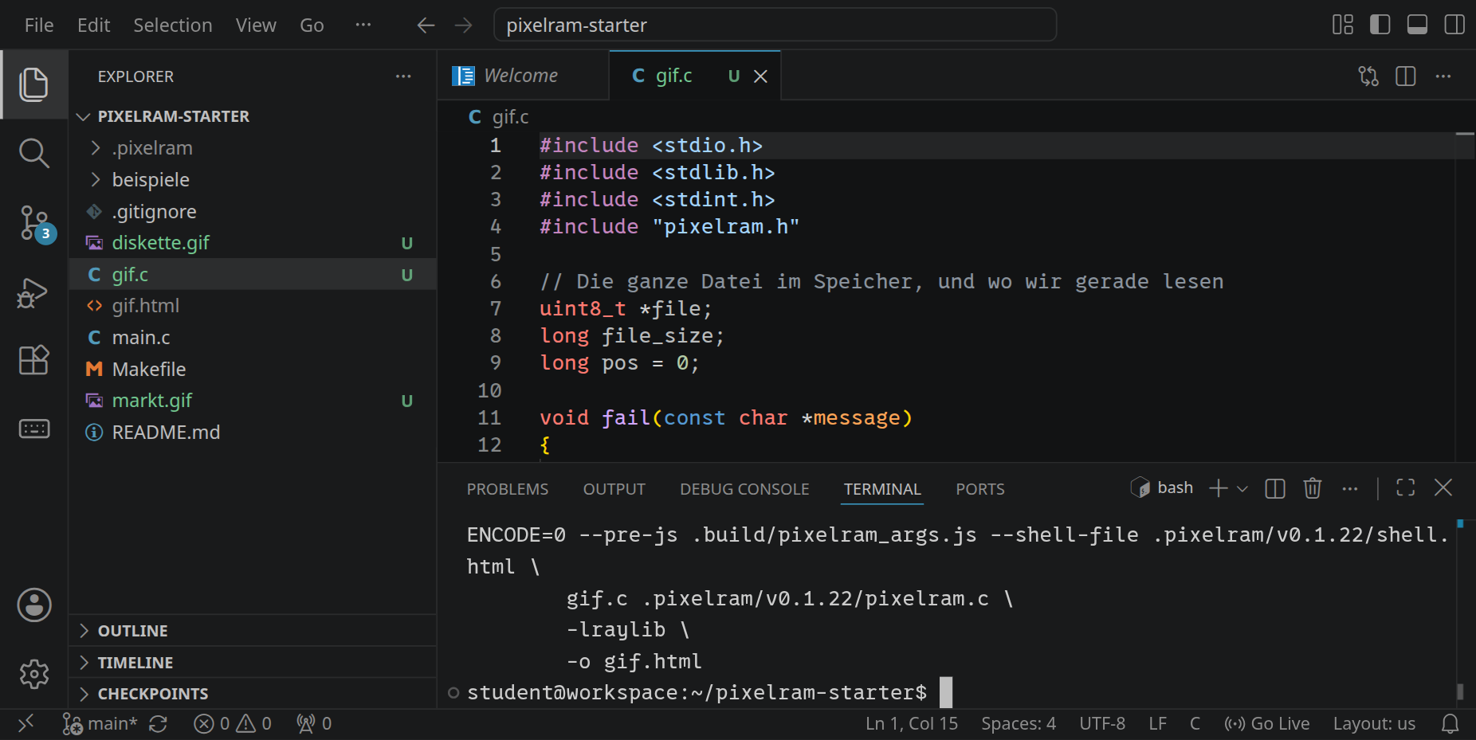Image resolution: width=1476 pixels, height=740 pixels.
Task: Switch to the PROBLEMS panel tab
Action: (508, 489)
